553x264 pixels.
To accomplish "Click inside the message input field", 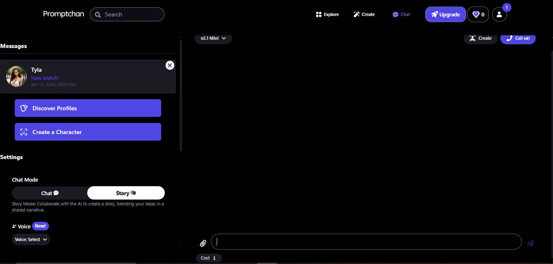I will tap(366, 241).
